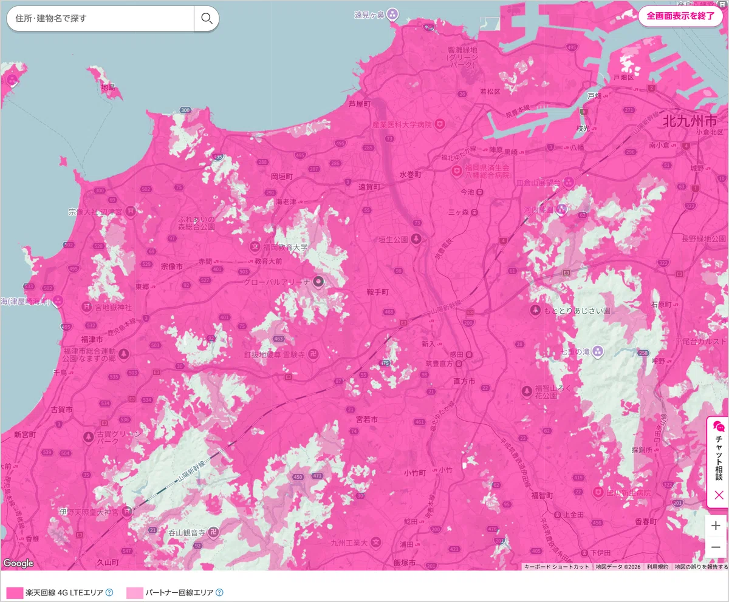The height and width of the screenshot is (602, 729).
Task: Click the 河内藤園 attraction marker
Action: [562, 209]
